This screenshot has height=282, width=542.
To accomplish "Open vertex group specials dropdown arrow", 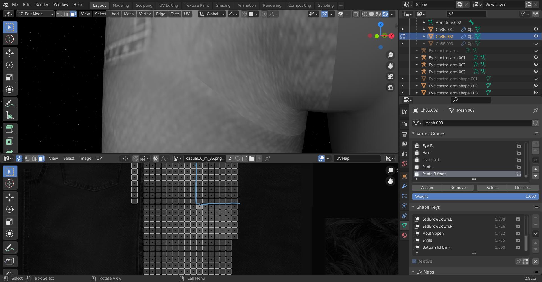I will point(536,160).
